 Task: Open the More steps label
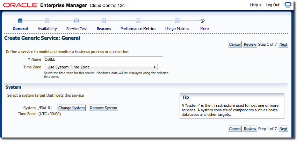tap(204, 29)
